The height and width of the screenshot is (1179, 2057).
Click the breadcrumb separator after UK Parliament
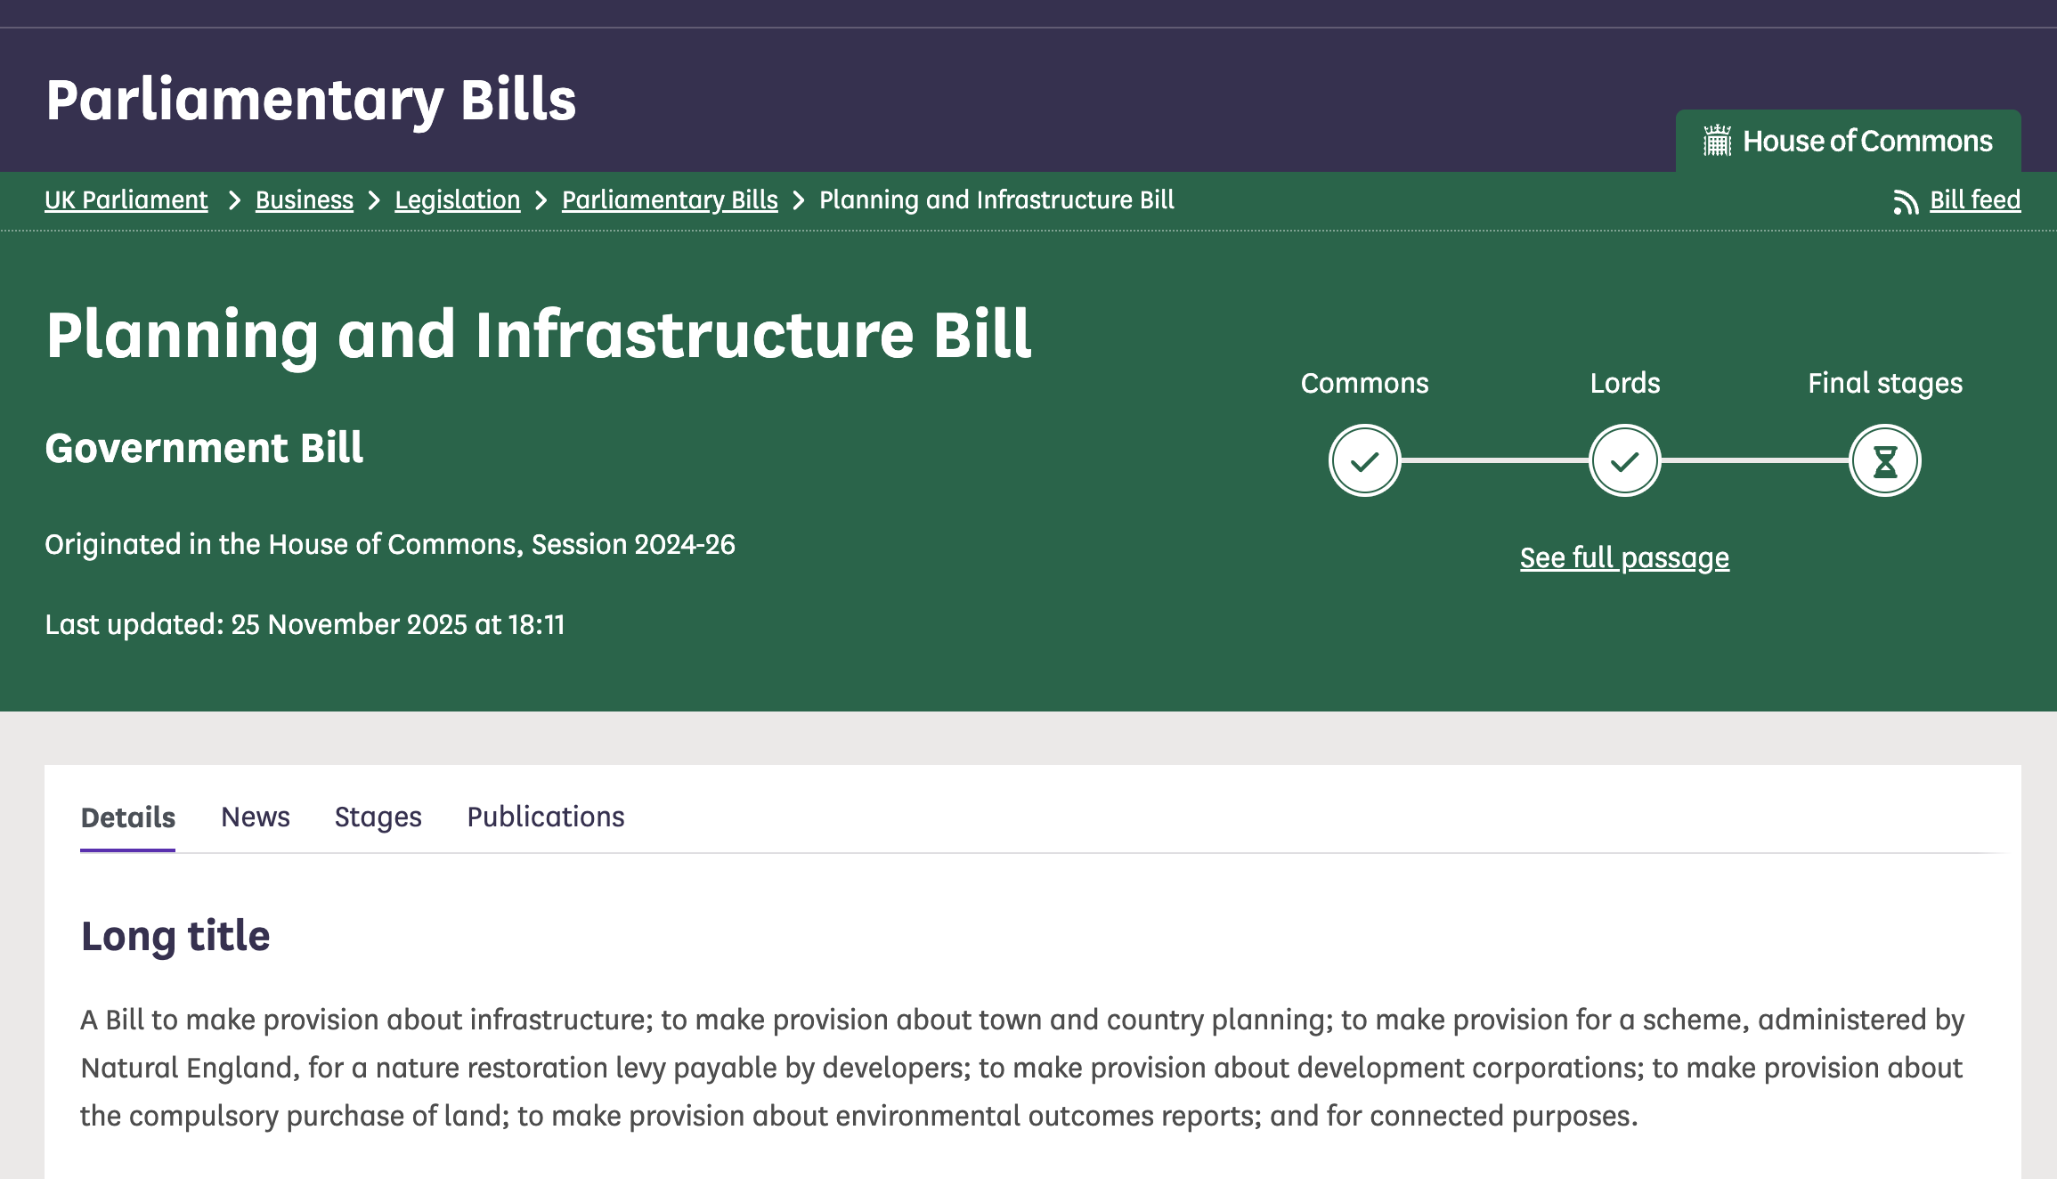(x=233, y=201)
